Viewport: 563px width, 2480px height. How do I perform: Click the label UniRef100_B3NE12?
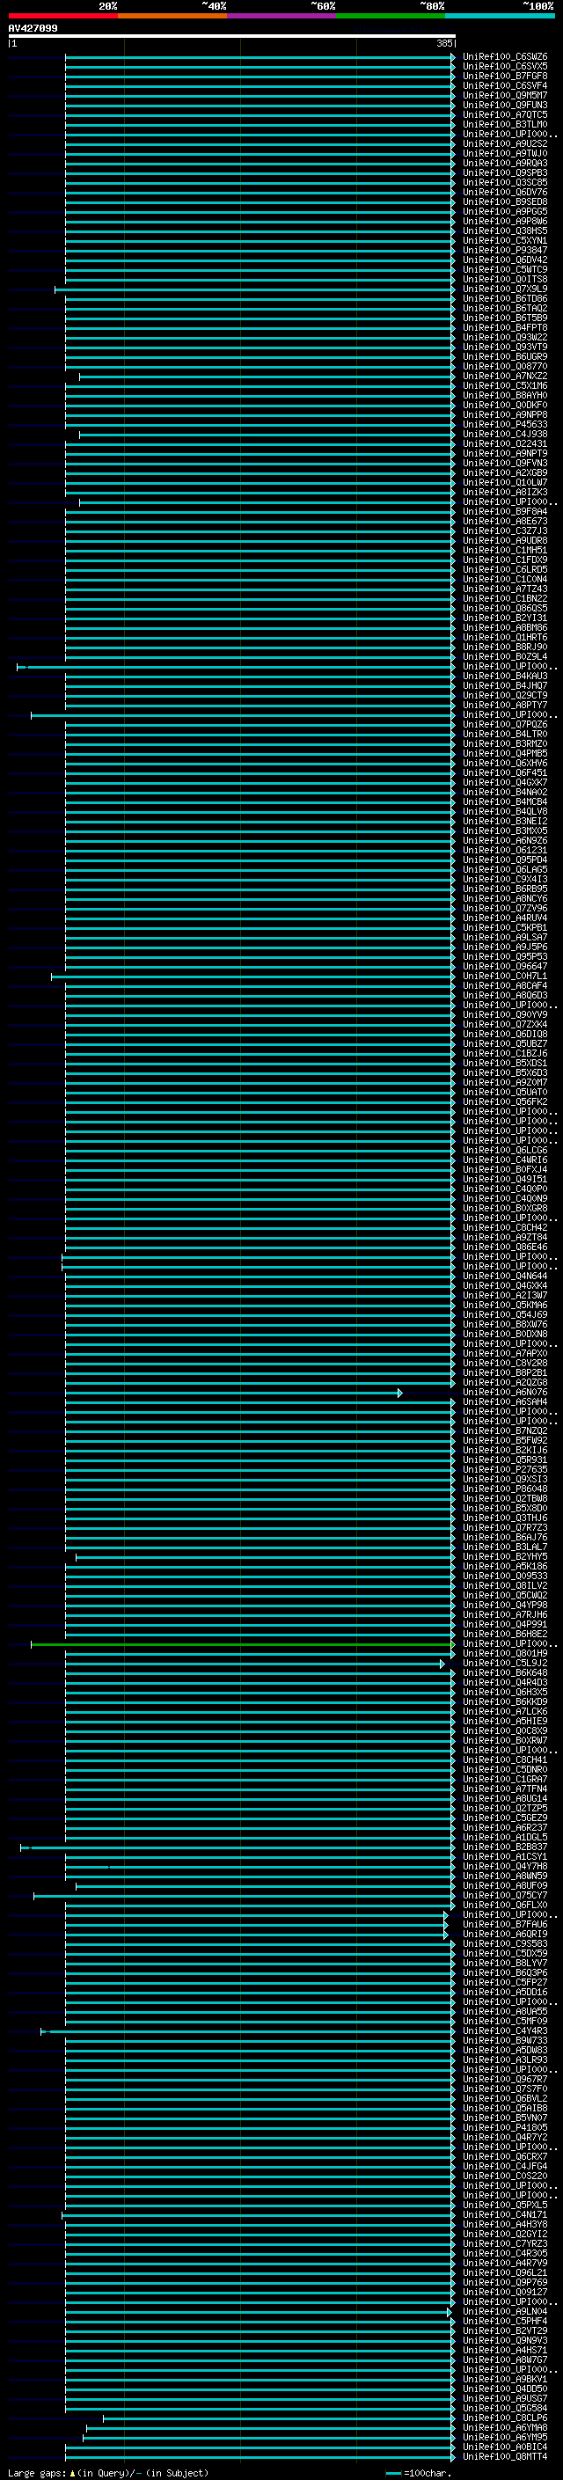[505, 821]
